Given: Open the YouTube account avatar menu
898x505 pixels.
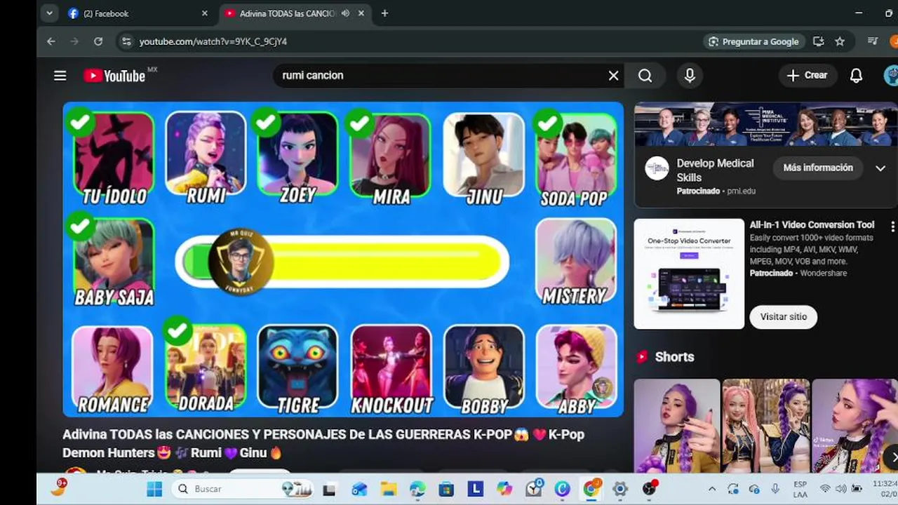Looking at the screenshot, I should (x=891, y=76).
